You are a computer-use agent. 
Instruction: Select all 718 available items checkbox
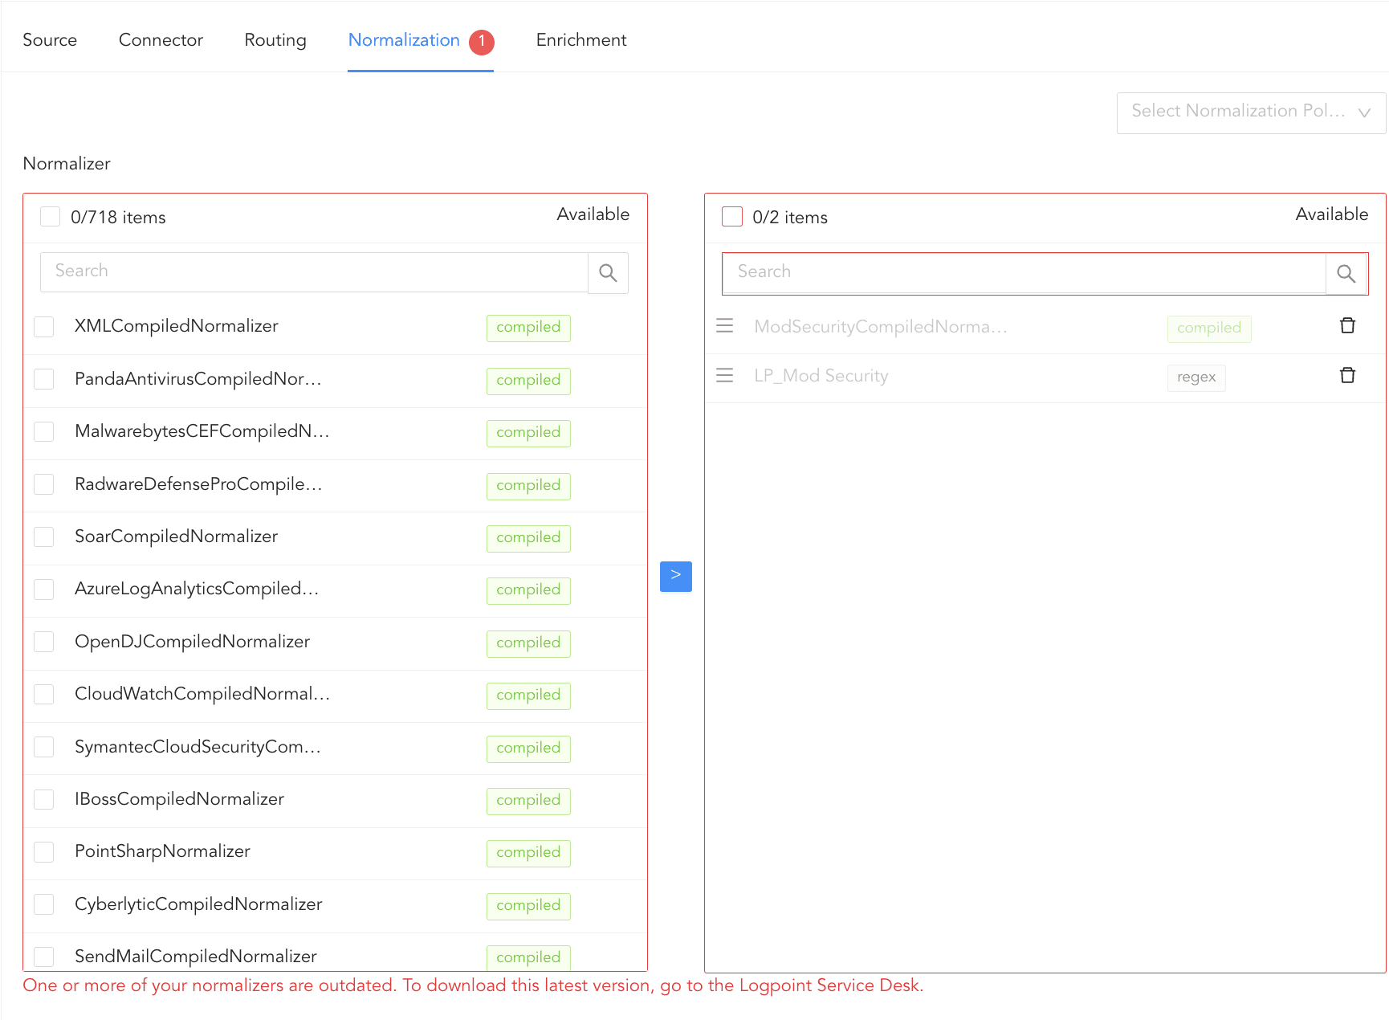click(51, 217)
